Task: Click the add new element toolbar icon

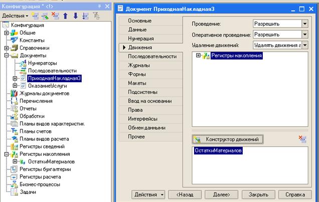Action: click(35, 16)
